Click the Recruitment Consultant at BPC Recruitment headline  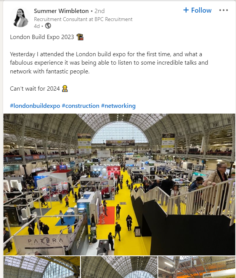(x=83, y=19)
